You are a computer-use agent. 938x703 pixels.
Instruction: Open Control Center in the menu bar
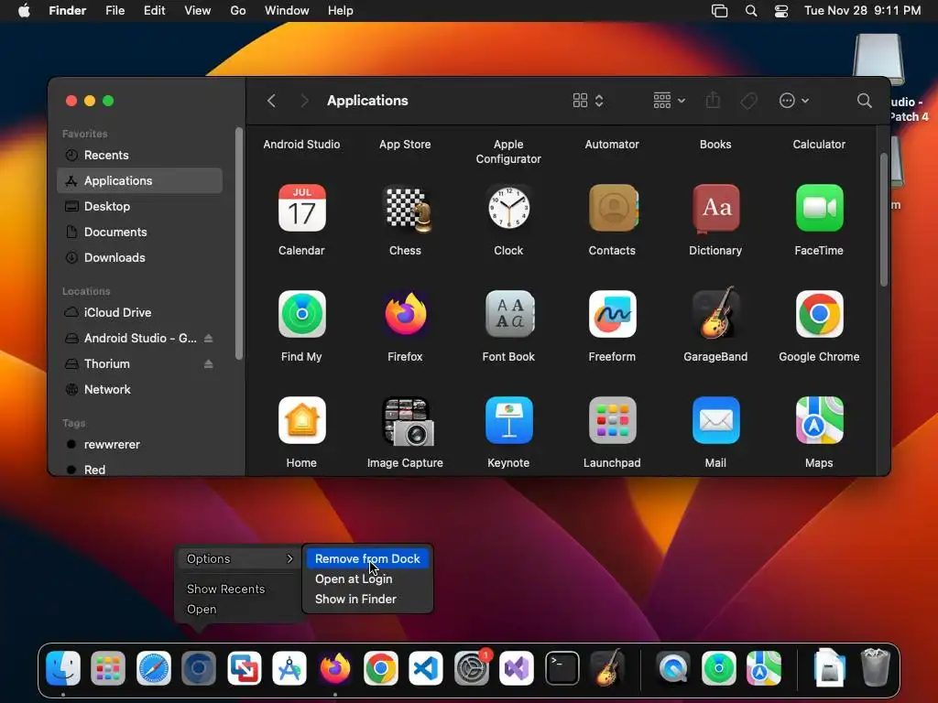[781, 11]
